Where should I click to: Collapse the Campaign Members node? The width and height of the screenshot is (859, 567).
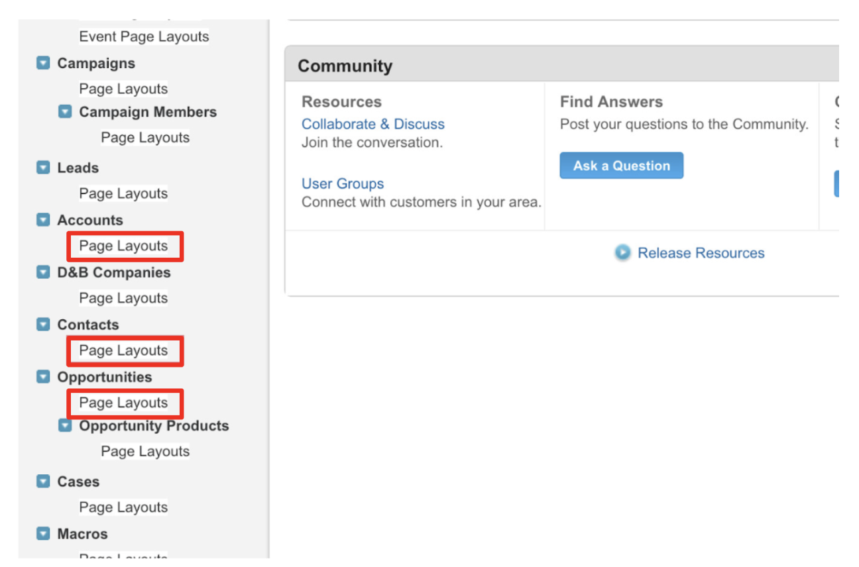pos(65,111)
